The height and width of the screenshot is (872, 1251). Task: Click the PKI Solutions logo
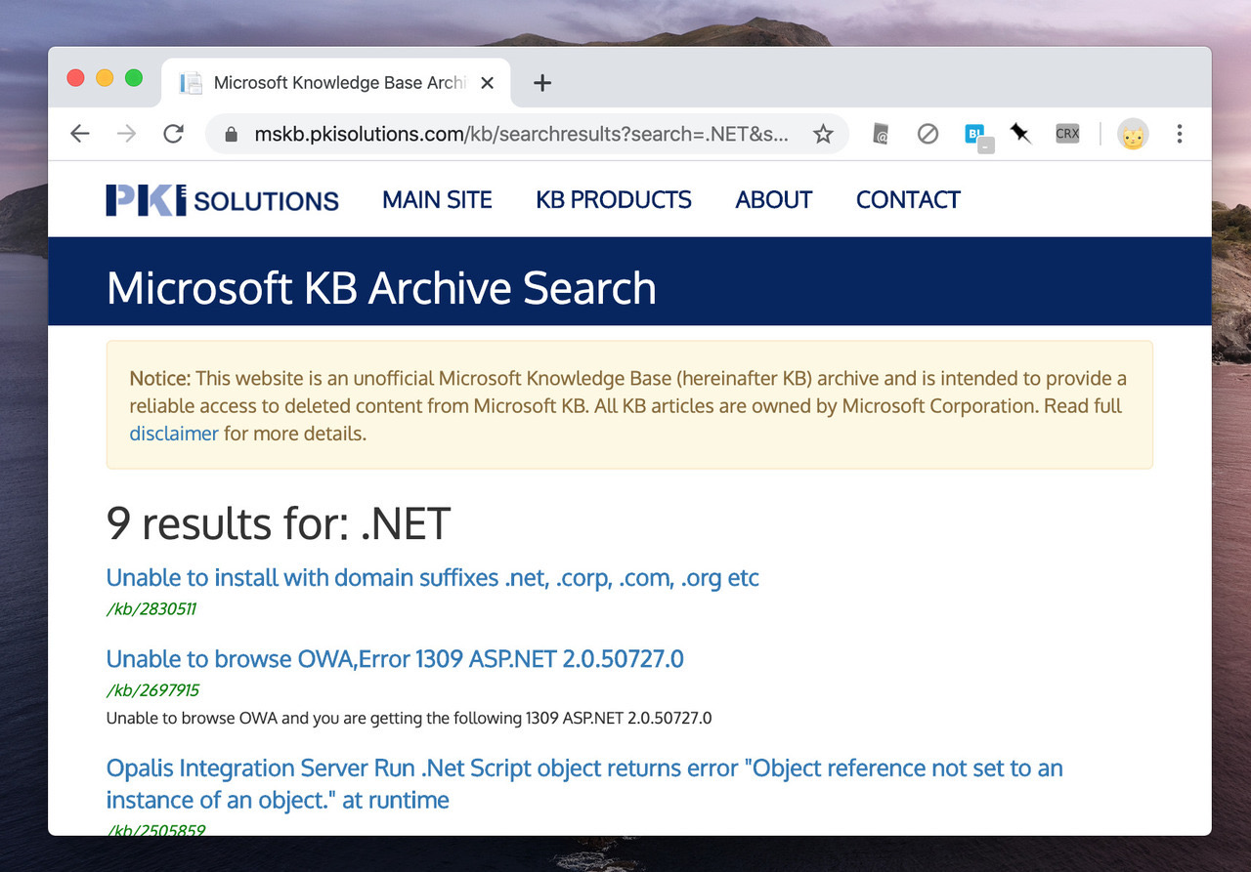coord(222,200)
